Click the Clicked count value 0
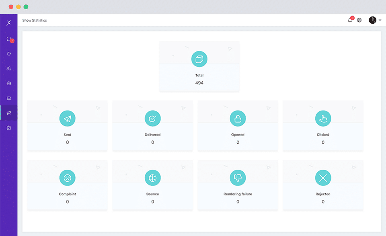Viewport: 386px width, 236px height. pos(323,142)
